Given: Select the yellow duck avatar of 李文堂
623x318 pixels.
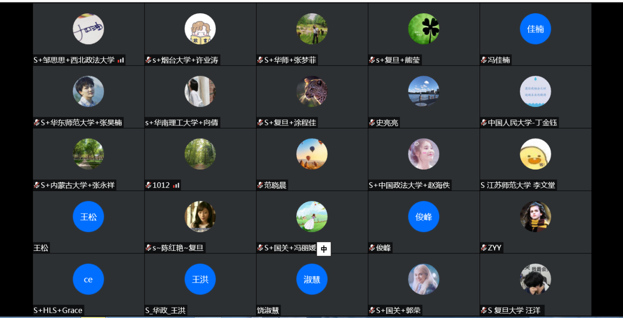Looking at the screenshot, I should 536,154.
